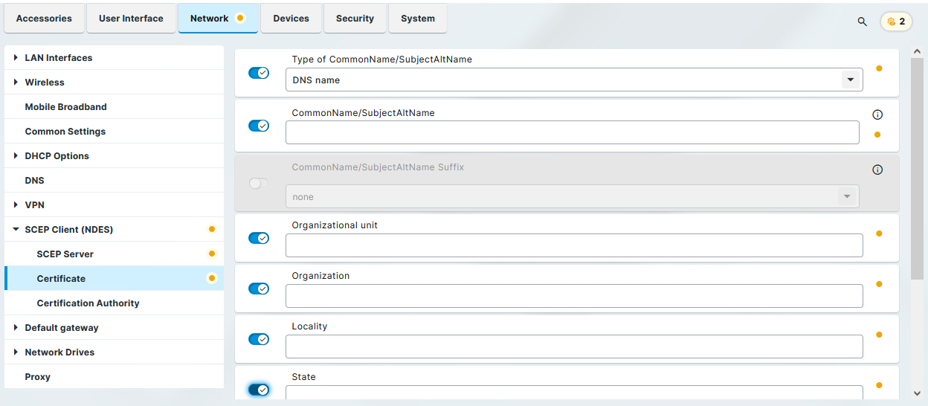Image resolution: width=928 pixels, height=406 pixels.
Task: Click the vertical scrollbar down arrow
Action: pyautogui.click(x=917, y=393)
